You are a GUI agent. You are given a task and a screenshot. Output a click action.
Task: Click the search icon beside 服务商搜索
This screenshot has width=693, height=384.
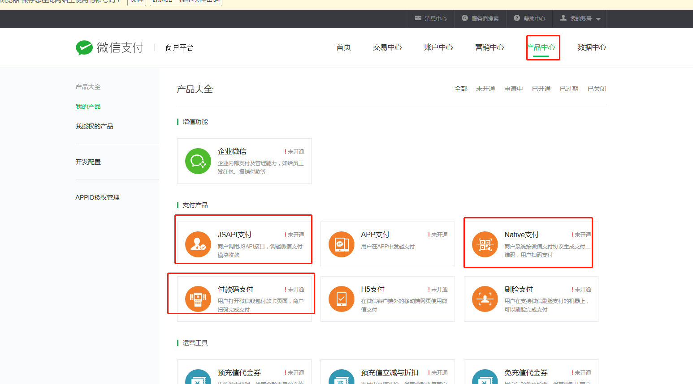point(465,18)
